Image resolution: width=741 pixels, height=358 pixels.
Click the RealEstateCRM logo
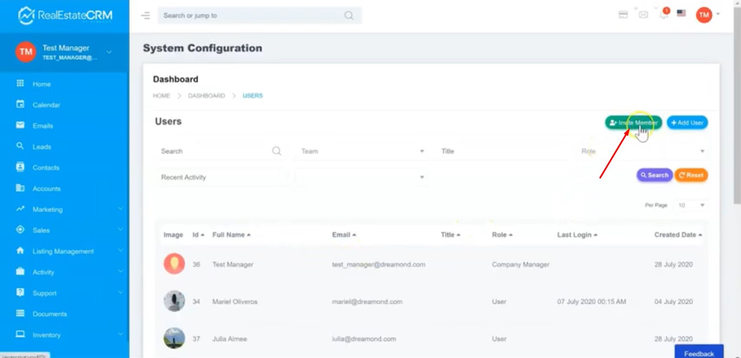(x=65, y=16)
